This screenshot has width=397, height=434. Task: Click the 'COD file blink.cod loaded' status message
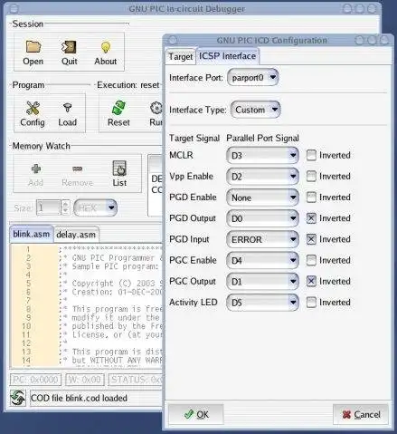[x=79, y=398]
